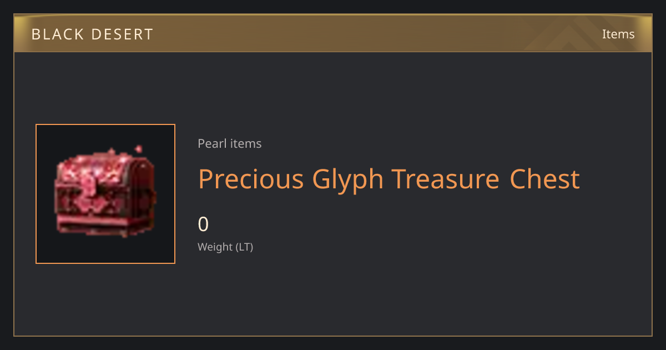Click the pink sparkle above the chest

point(138,149)
